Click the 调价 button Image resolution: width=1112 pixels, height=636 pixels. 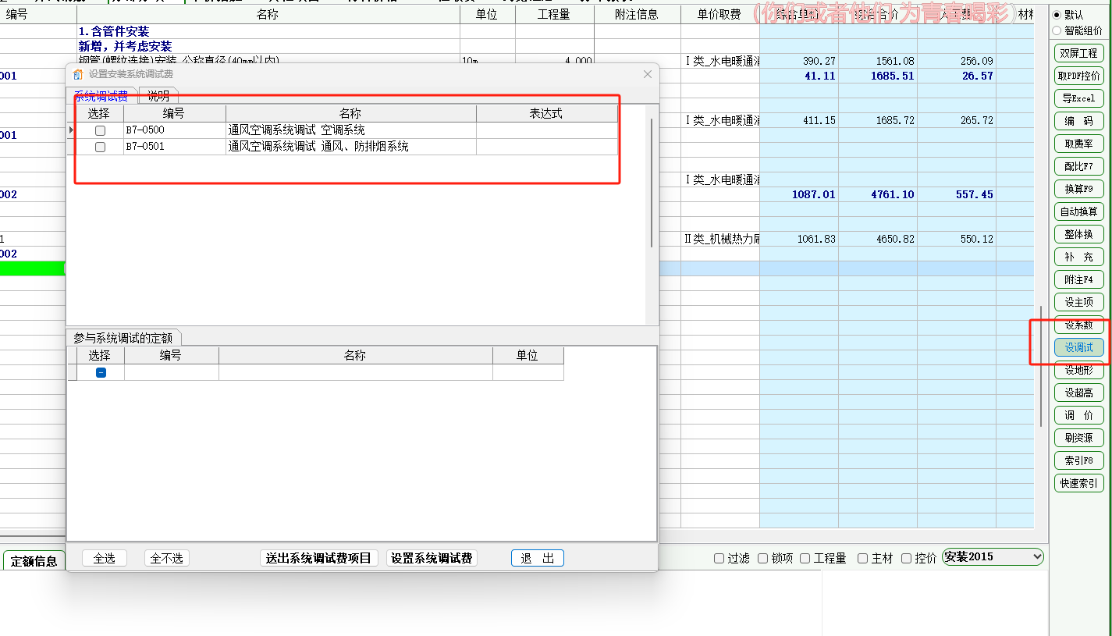click(x=1079, y=415)
